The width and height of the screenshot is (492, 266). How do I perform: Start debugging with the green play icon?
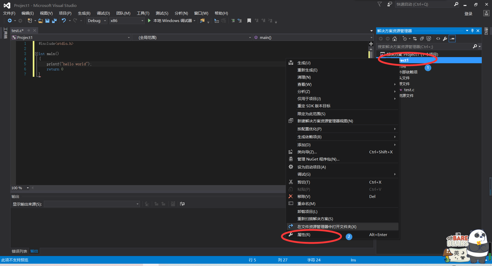[x=149, y=21]
